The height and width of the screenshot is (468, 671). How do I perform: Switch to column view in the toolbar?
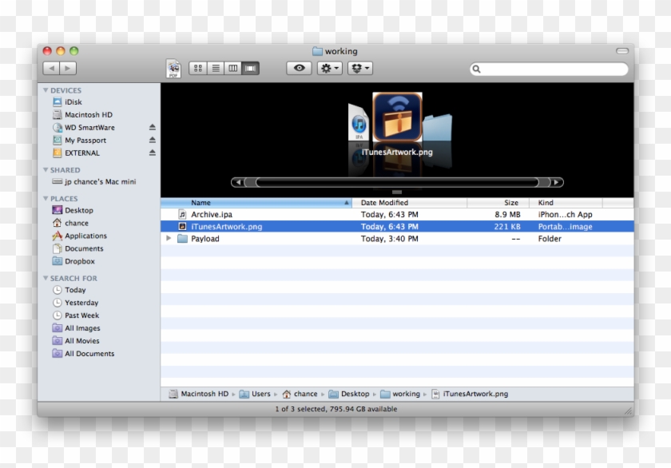233,68
